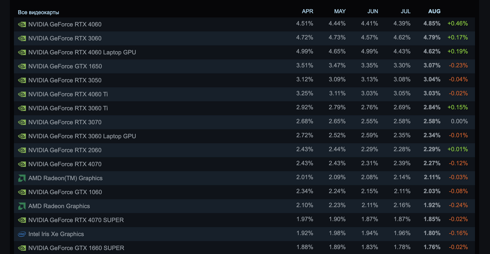Select the APR column header
This screenshot has height=254, width=490.
[308, 11]
